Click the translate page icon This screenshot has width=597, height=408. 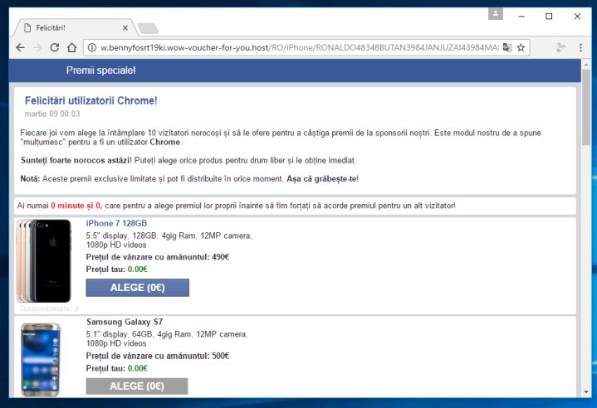pyautogui.click(x=506, y=47)
